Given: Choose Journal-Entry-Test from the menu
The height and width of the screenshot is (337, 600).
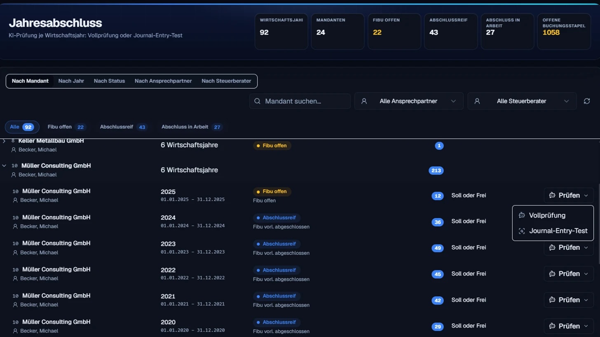Looking at the screenshot, I should (553, 231).
